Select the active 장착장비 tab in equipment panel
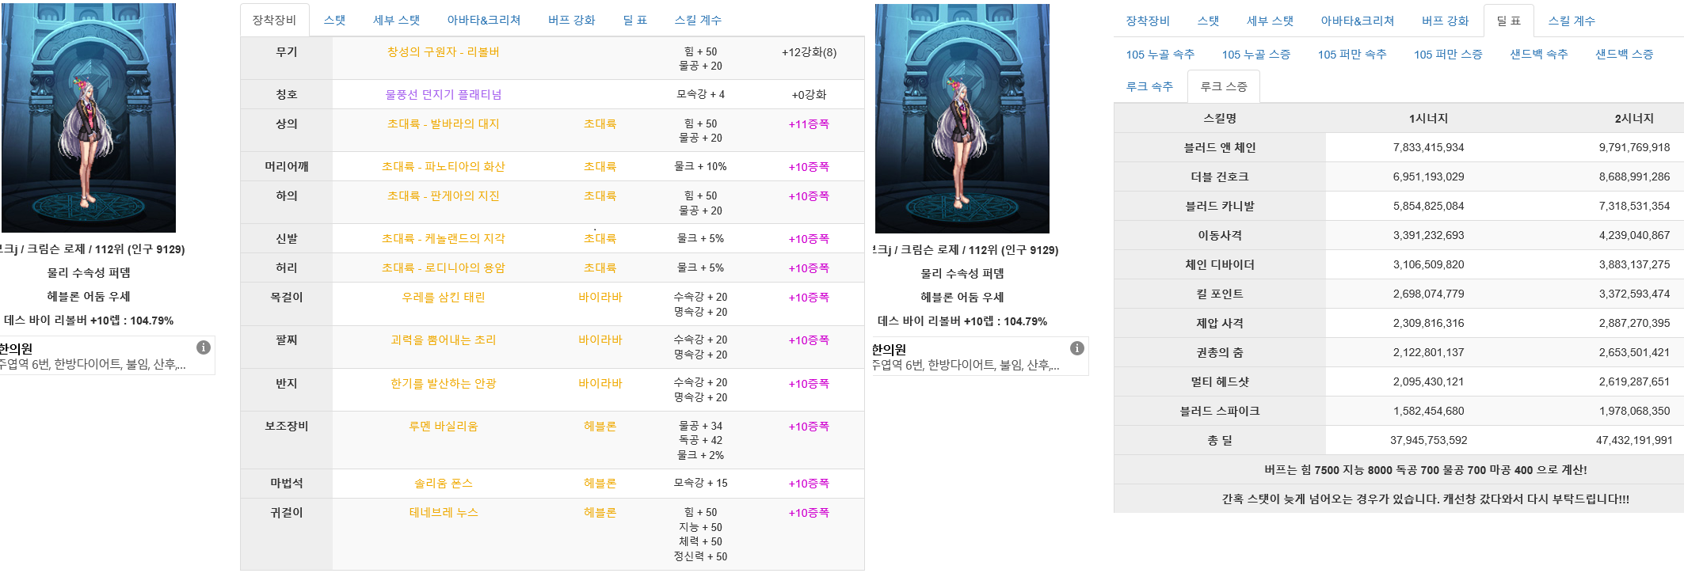The height and width of the screenshot is (573, 1684). (274, 20)
